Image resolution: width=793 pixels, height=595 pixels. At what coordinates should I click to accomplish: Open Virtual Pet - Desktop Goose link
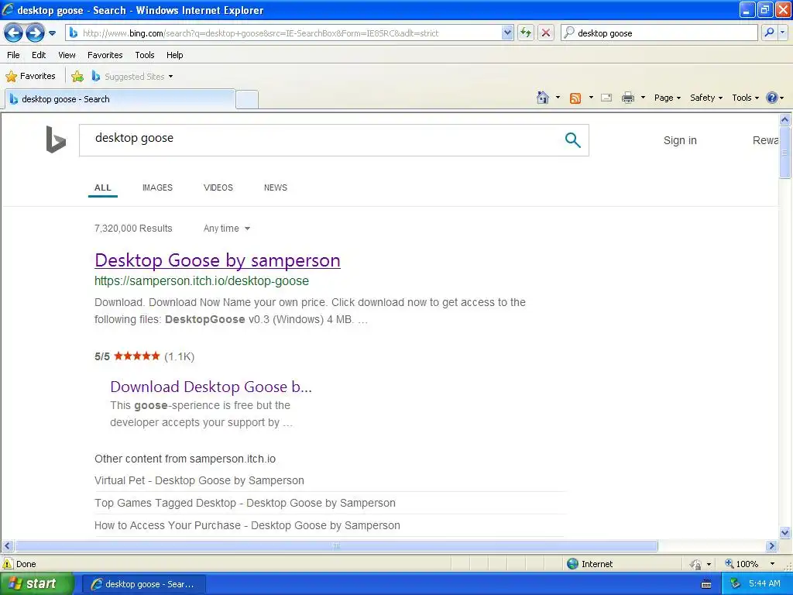click(199, 480)
